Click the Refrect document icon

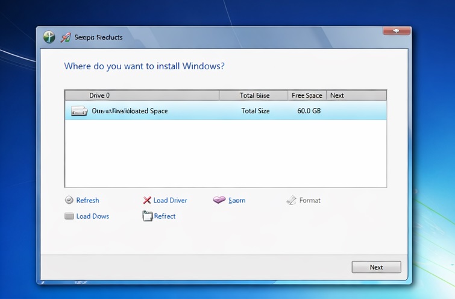pos(147,216)
